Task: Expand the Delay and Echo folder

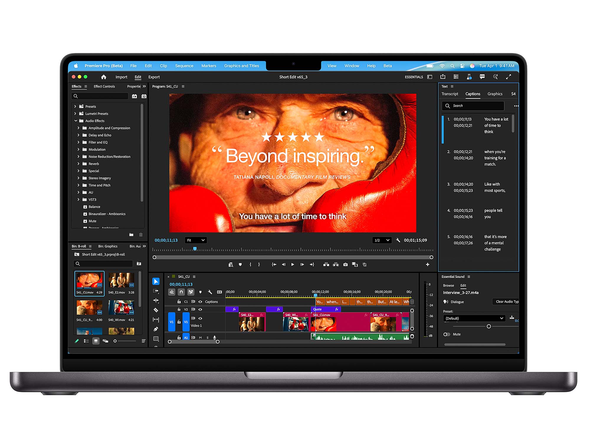Action: 78,135
